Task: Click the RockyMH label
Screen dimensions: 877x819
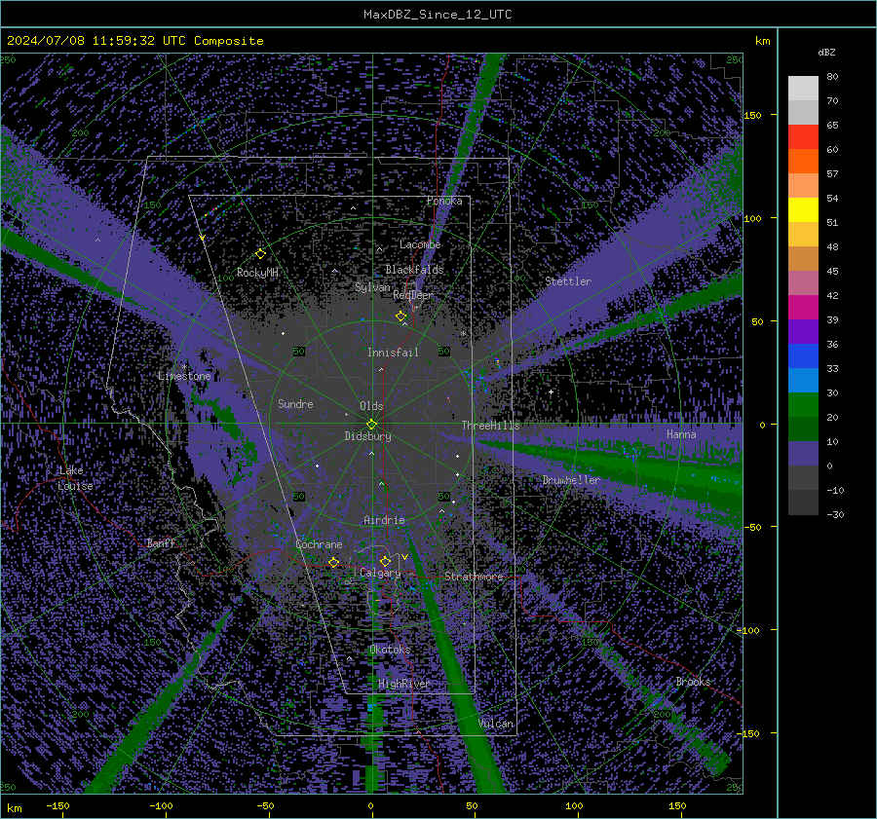Action: coord(257,273)
